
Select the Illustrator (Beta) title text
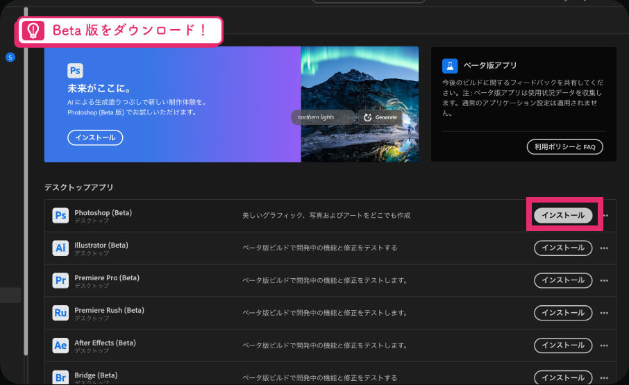click(101, 245)
